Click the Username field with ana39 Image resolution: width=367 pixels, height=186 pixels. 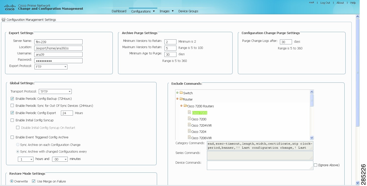point(58,54)
